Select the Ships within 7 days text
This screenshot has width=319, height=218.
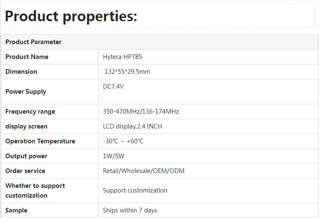coord(130,210)
